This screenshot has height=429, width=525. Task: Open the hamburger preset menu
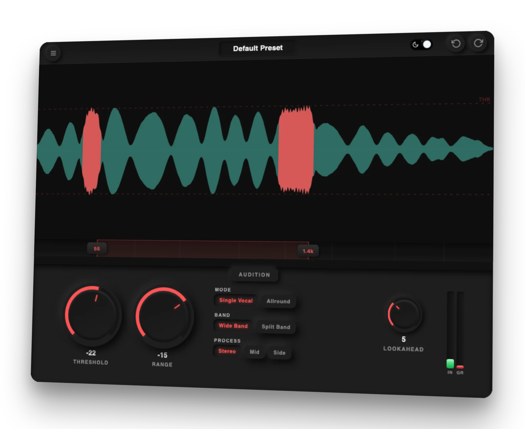coord(53,53)
